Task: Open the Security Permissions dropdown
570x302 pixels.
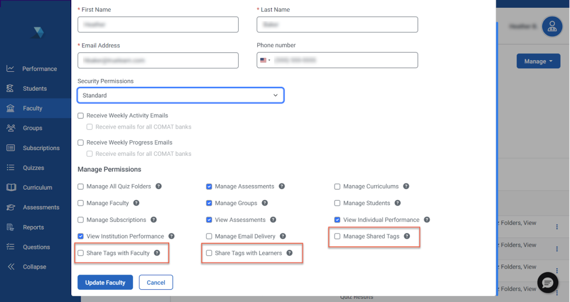Action: point(180,96)
